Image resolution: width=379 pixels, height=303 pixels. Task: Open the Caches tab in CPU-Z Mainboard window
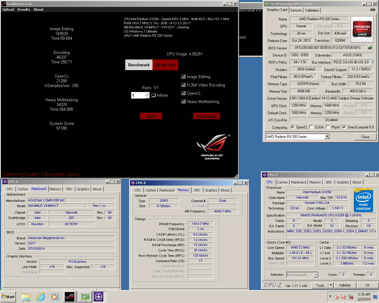point(23,189)
